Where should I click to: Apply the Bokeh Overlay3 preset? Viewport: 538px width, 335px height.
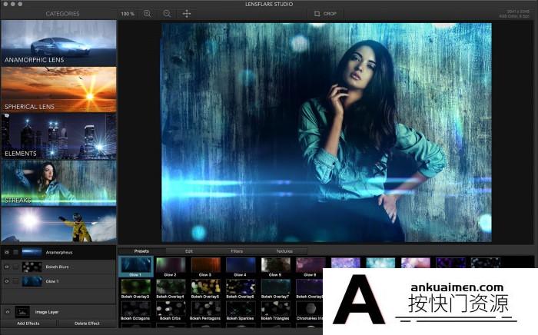click(x=135, y=289)
